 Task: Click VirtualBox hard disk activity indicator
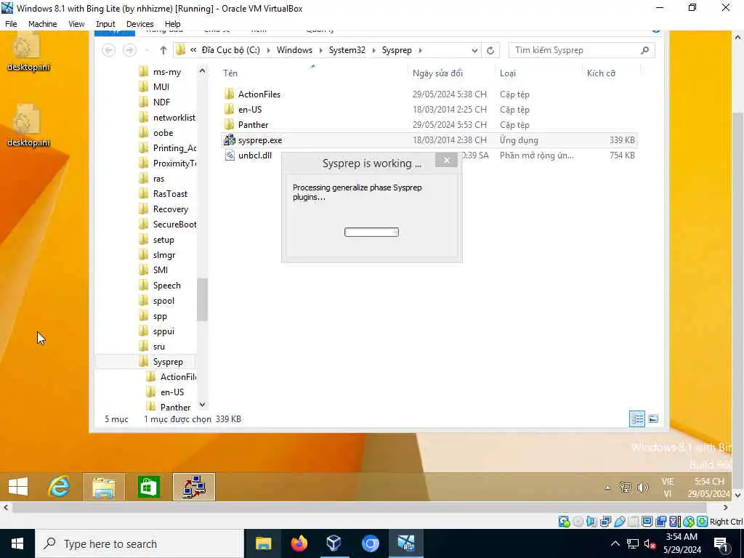click(x=564, y=522)
